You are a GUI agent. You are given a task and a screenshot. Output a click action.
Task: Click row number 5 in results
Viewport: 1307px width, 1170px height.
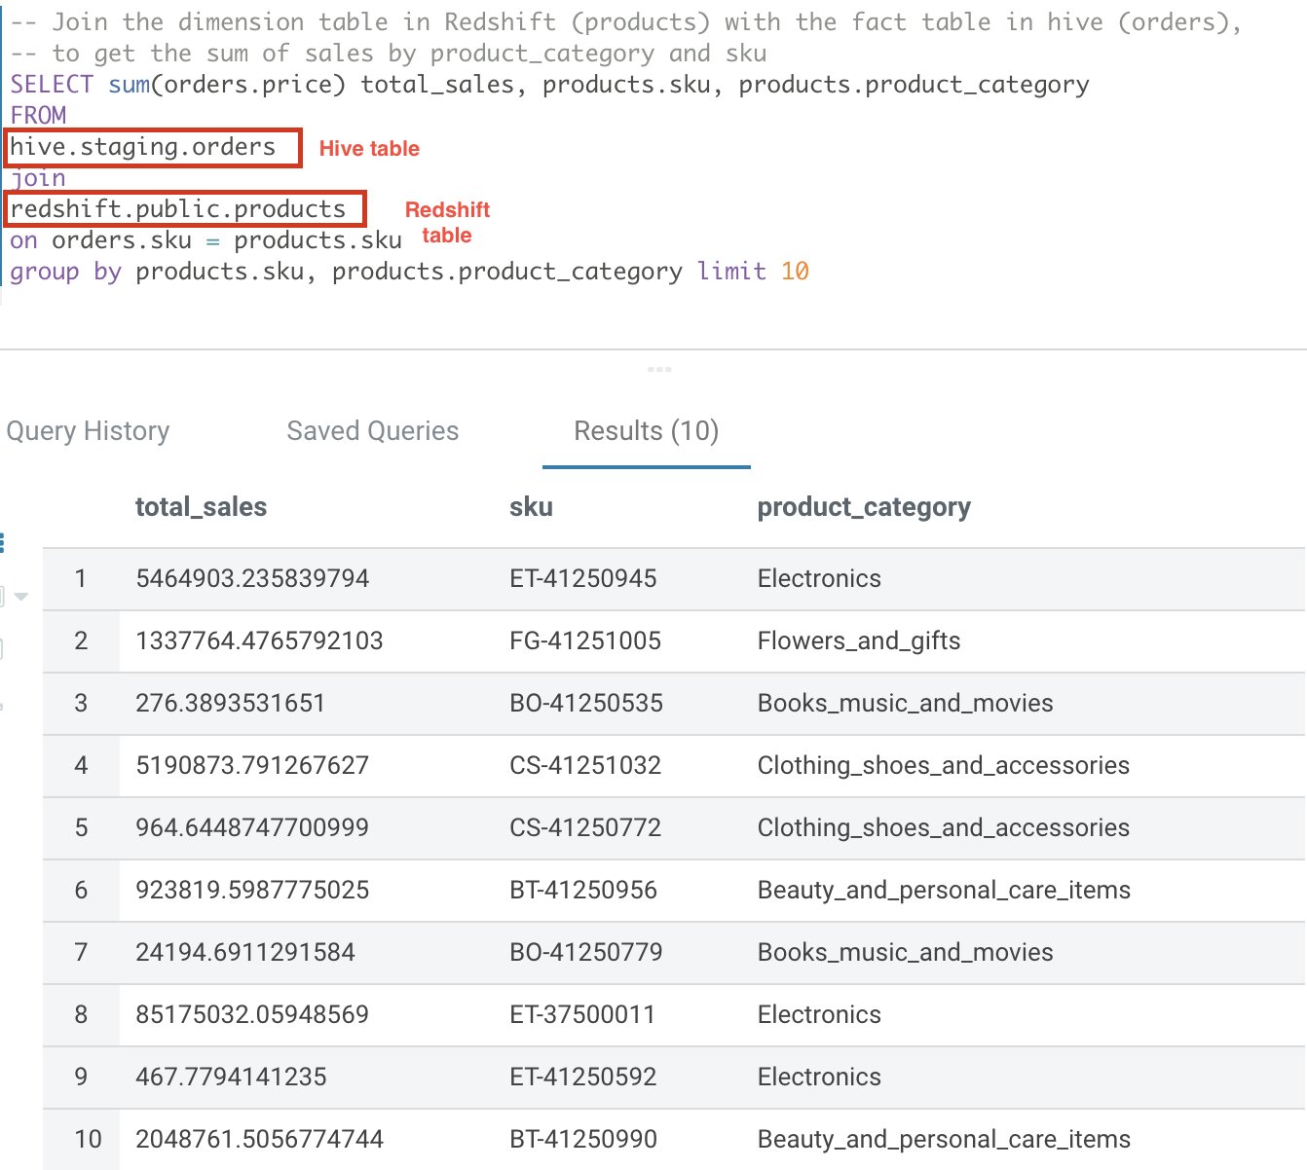tap(81, 827)
